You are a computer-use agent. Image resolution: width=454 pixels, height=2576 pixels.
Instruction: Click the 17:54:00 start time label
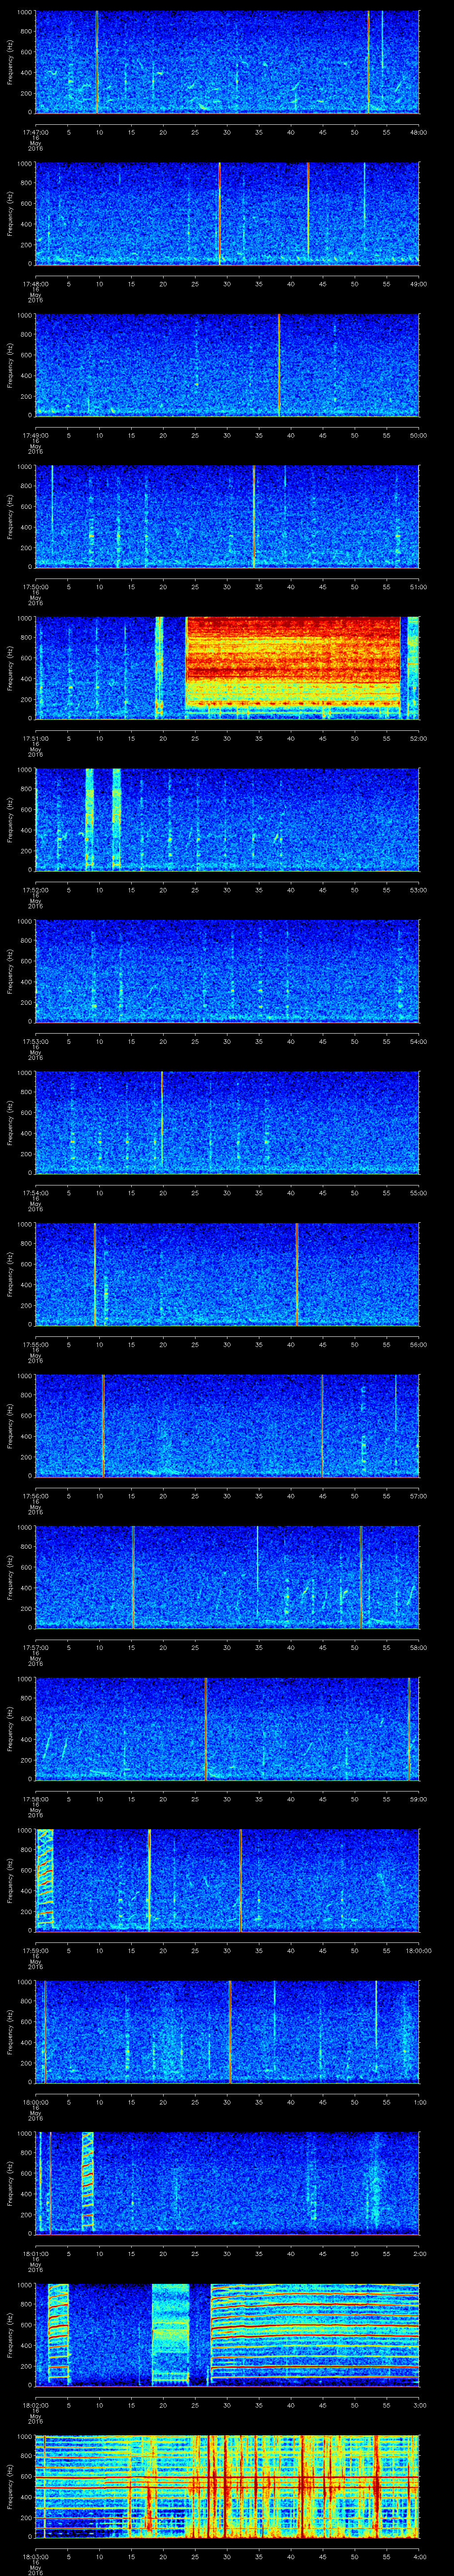coord(35,1192)
